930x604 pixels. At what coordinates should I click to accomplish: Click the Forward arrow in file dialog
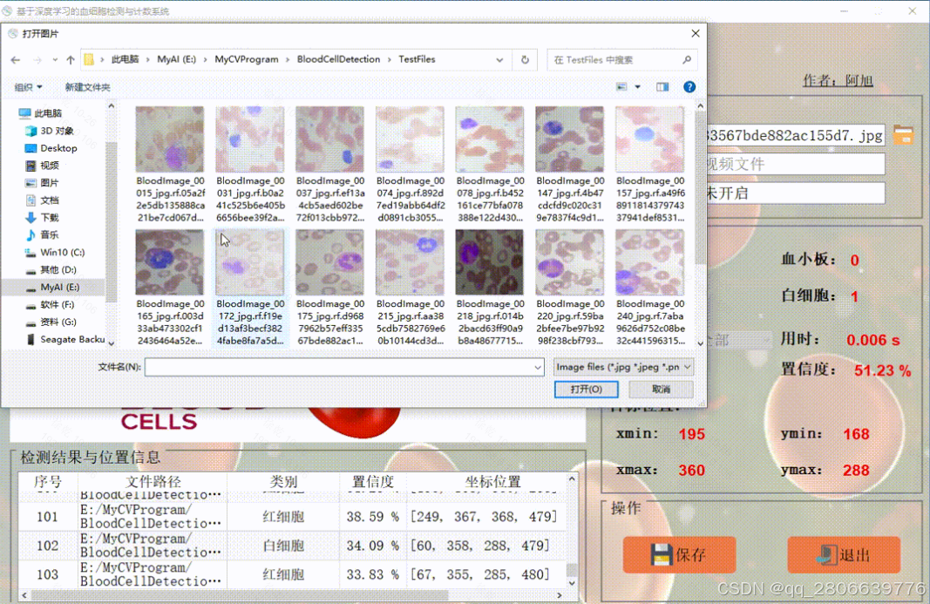(37, 60)
